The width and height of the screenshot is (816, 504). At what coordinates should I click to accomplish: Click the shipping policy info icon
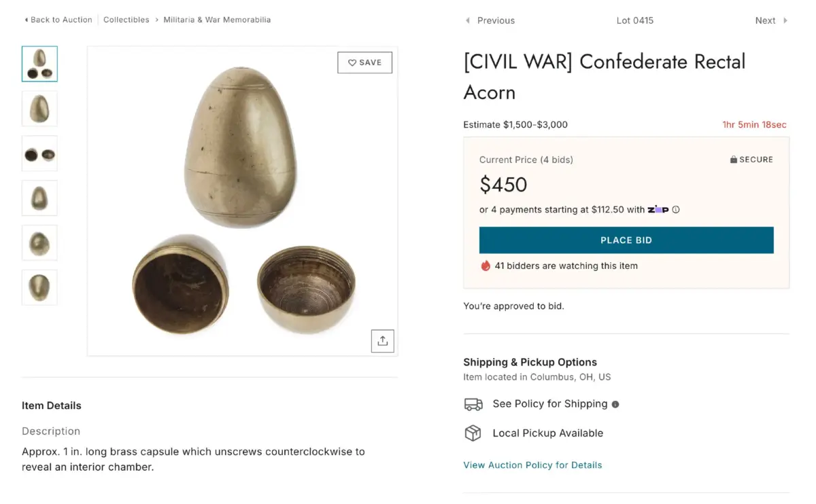point(615,404)
